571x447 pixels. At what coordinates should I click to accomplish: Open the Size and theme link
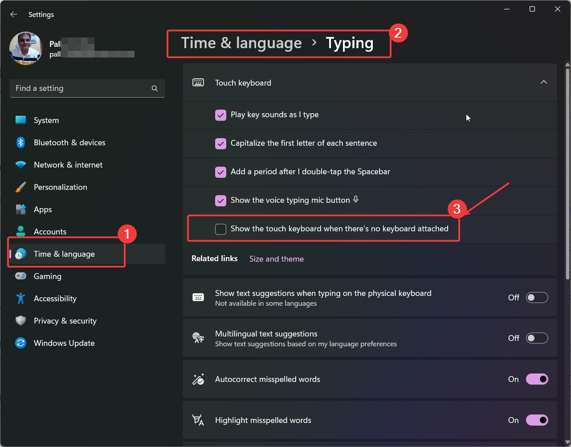click(x=276, y=259)
